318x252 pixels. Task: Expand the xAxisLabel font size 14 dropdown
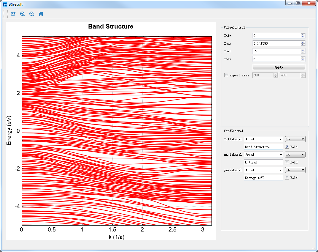(295, 155)
